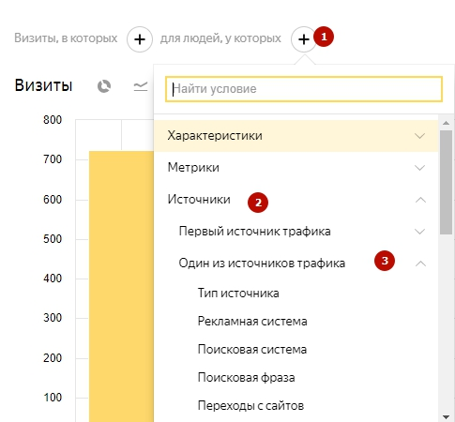Click the 'для людей, у которых' label
This screenshot has width=455, height=422.
click(x=220, y=38)
